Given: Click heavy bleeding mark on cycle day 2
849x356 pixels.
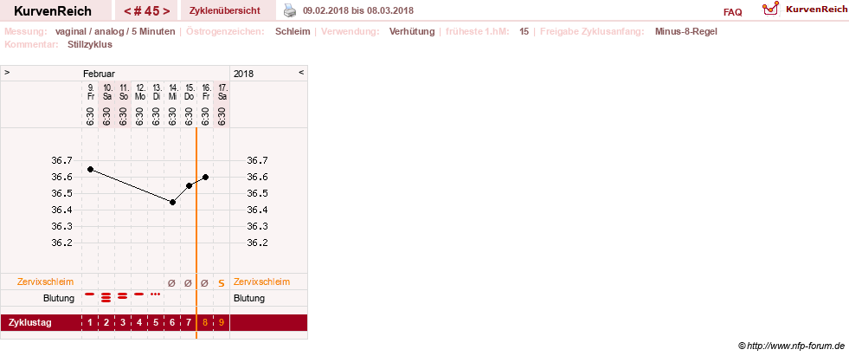Looking at the screenshot, I should click(106, 296).
